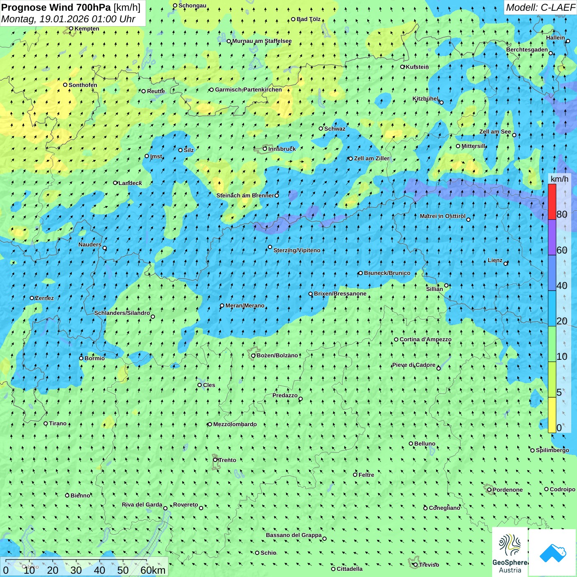Click the Bozen/Bolzano label
The image size is (577, 577).
point(277,355)
